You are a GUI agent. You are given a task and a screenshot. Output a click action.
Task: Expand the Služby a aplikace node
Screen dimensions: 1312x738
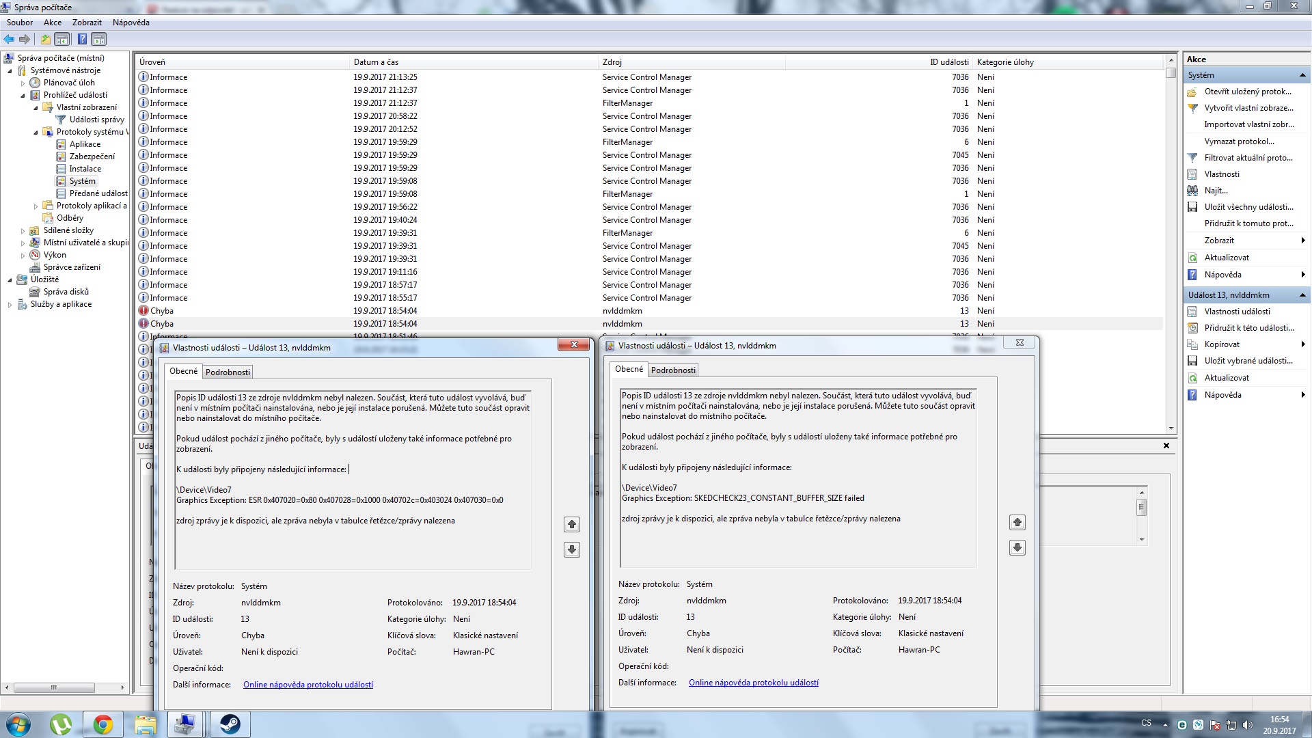point(10,305)
